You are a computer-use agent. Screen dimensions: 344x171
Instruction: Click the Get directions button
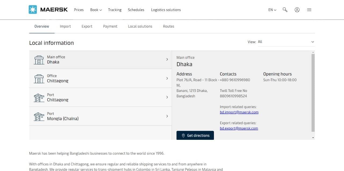pyautogui.click(x=195, y=136)
